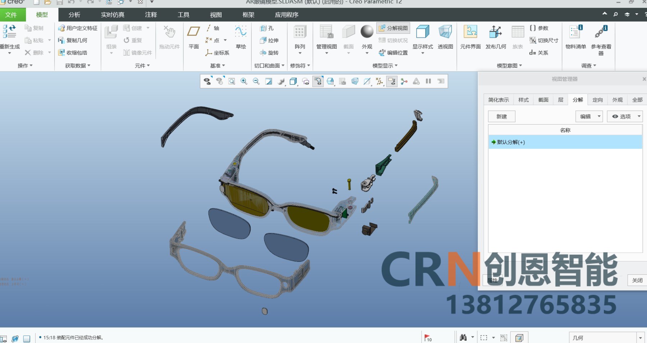
Task: Click the Display Style (显示样式) cube icon
Action: click(x=422, y=32)
